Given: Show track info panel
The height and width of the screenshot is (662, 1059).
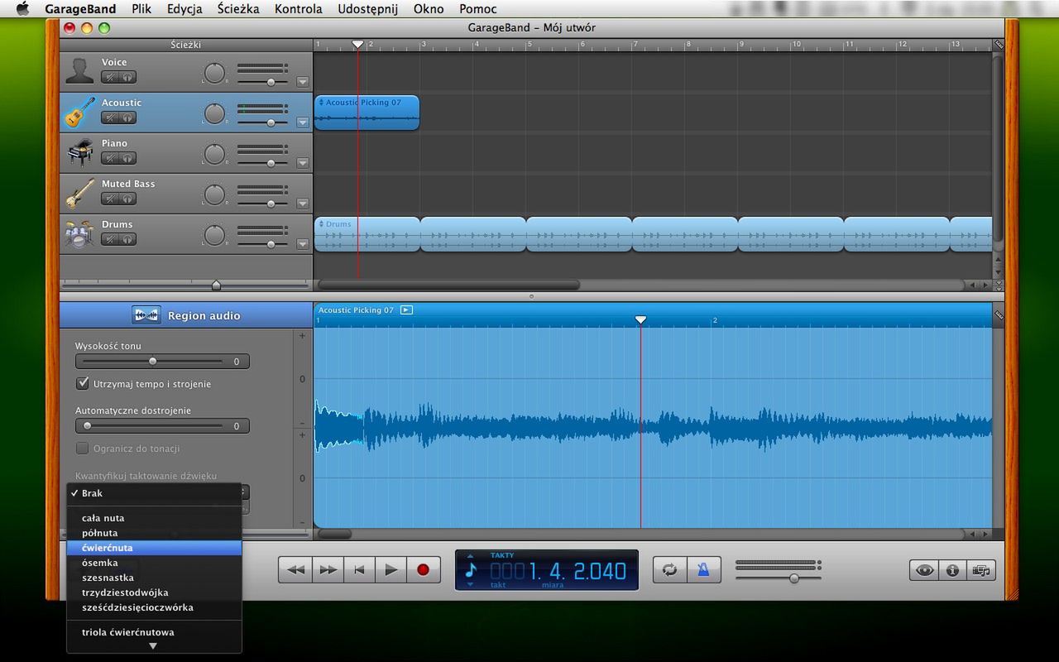Looking at the screenshot, I should [x=952, y=570].
